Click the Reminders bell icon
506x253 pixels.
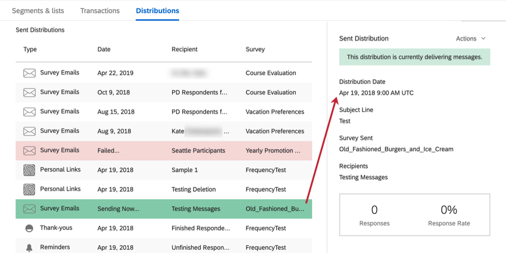click(29, 247)
